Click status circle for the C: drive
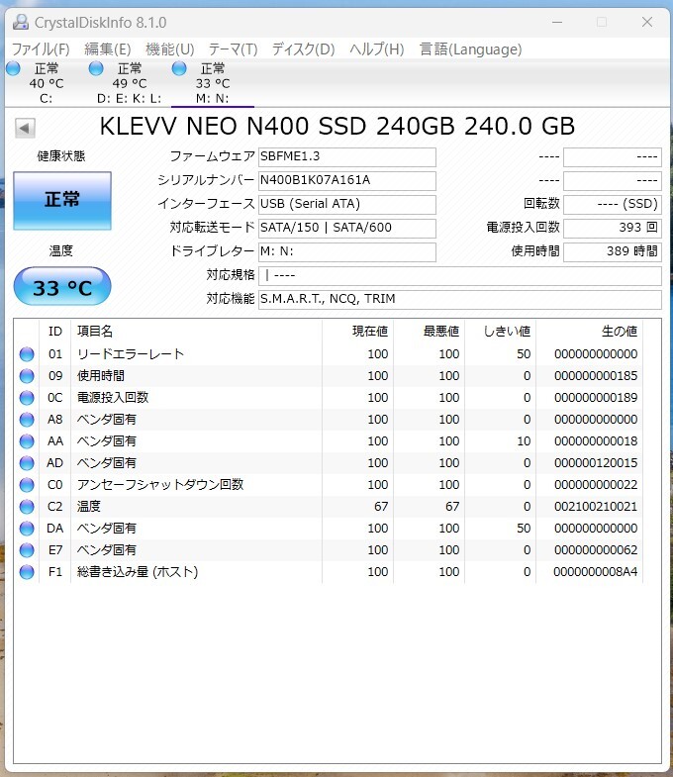The height and width of the screenshot is (777, 673). tap(14, 68)
